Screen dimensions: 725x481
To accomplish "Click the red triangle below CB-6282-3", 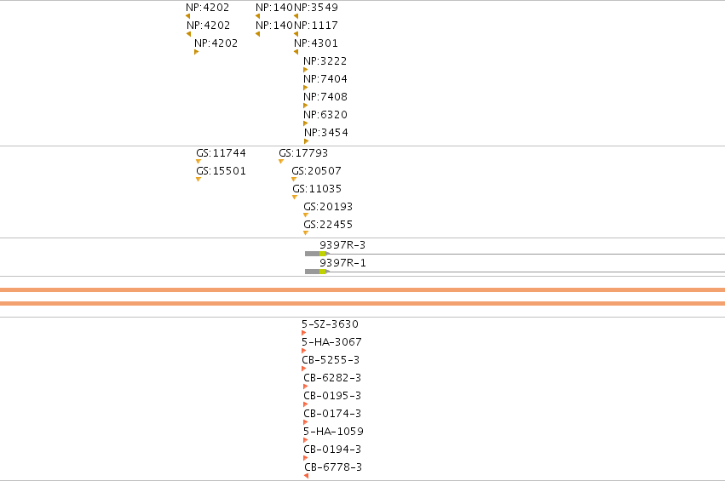I will [x=305, y=387].
